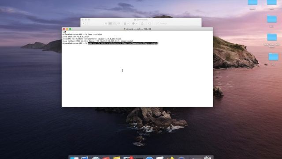Click the Share icon in Finder toolbar
This screenshot has height=159, width=282.
click(x=142, y=23)
